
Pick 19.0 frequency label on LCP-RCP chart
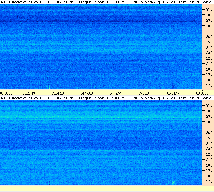coord(209,171)
